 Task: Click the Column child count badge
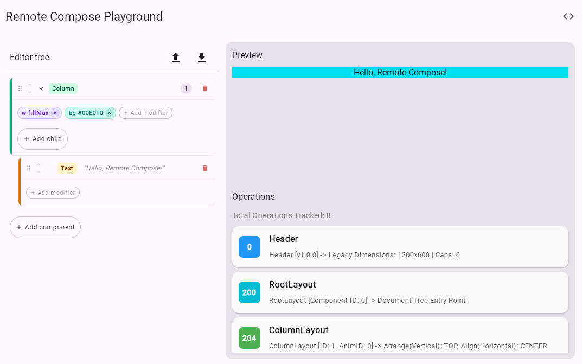tap(186, 88)
